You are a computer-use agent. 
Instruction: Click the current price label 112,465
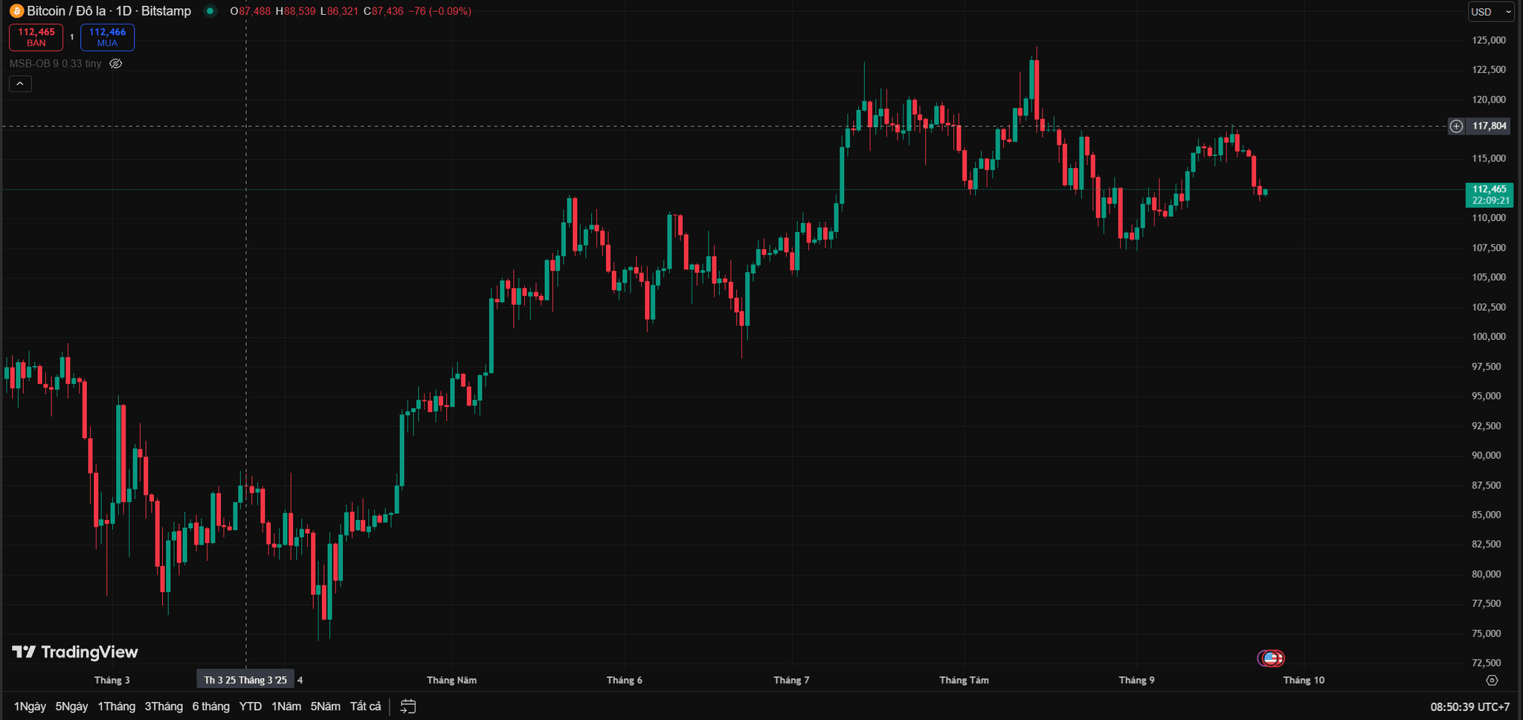pos(1490,195)
